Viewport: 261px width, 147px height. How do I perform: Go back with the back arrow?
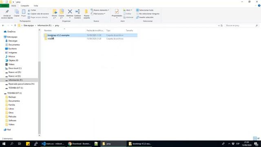click(x=3, y=25)
